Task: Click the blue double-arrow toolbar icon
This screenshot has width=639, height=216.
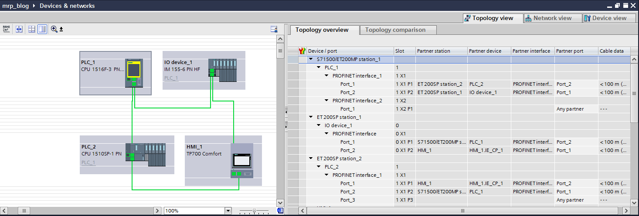Action: tap(19, 29)
